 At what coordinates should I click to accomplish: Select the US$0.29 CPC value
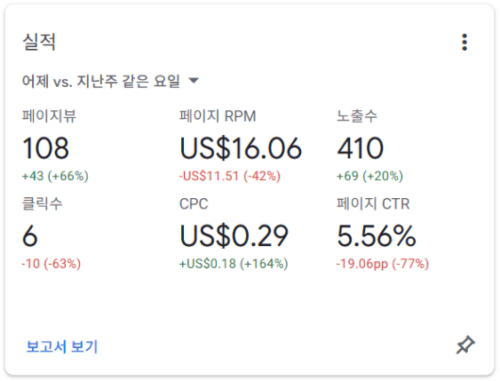pyautogui.click(x=234, y=235)
